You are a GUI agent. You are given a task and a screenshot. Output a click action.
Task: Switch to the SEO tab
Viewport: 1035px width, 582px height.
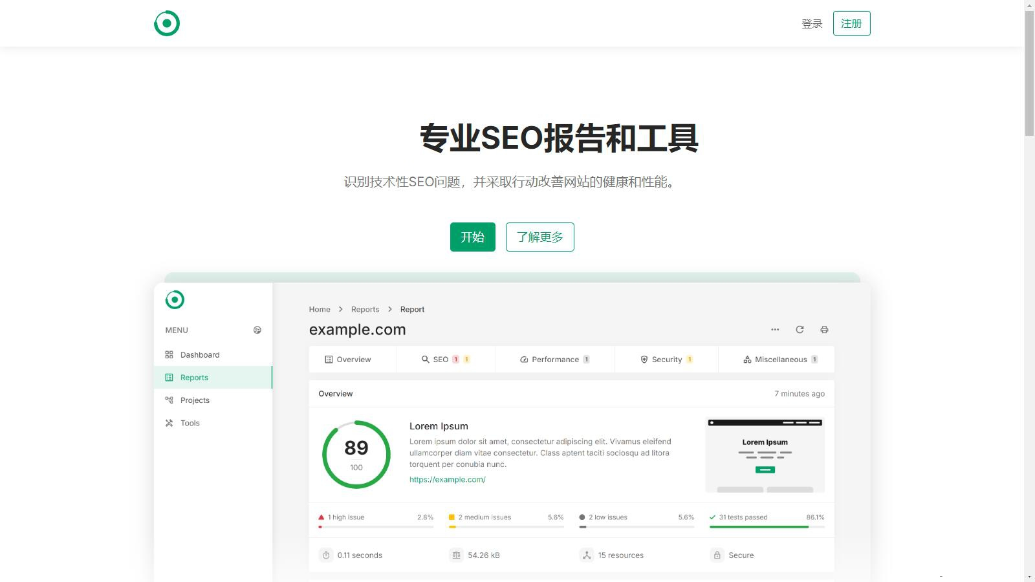445,360
